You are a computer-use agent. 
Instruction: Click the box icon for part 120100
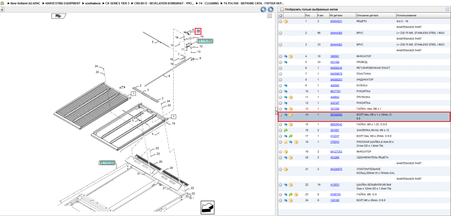(x=291, y=200)
